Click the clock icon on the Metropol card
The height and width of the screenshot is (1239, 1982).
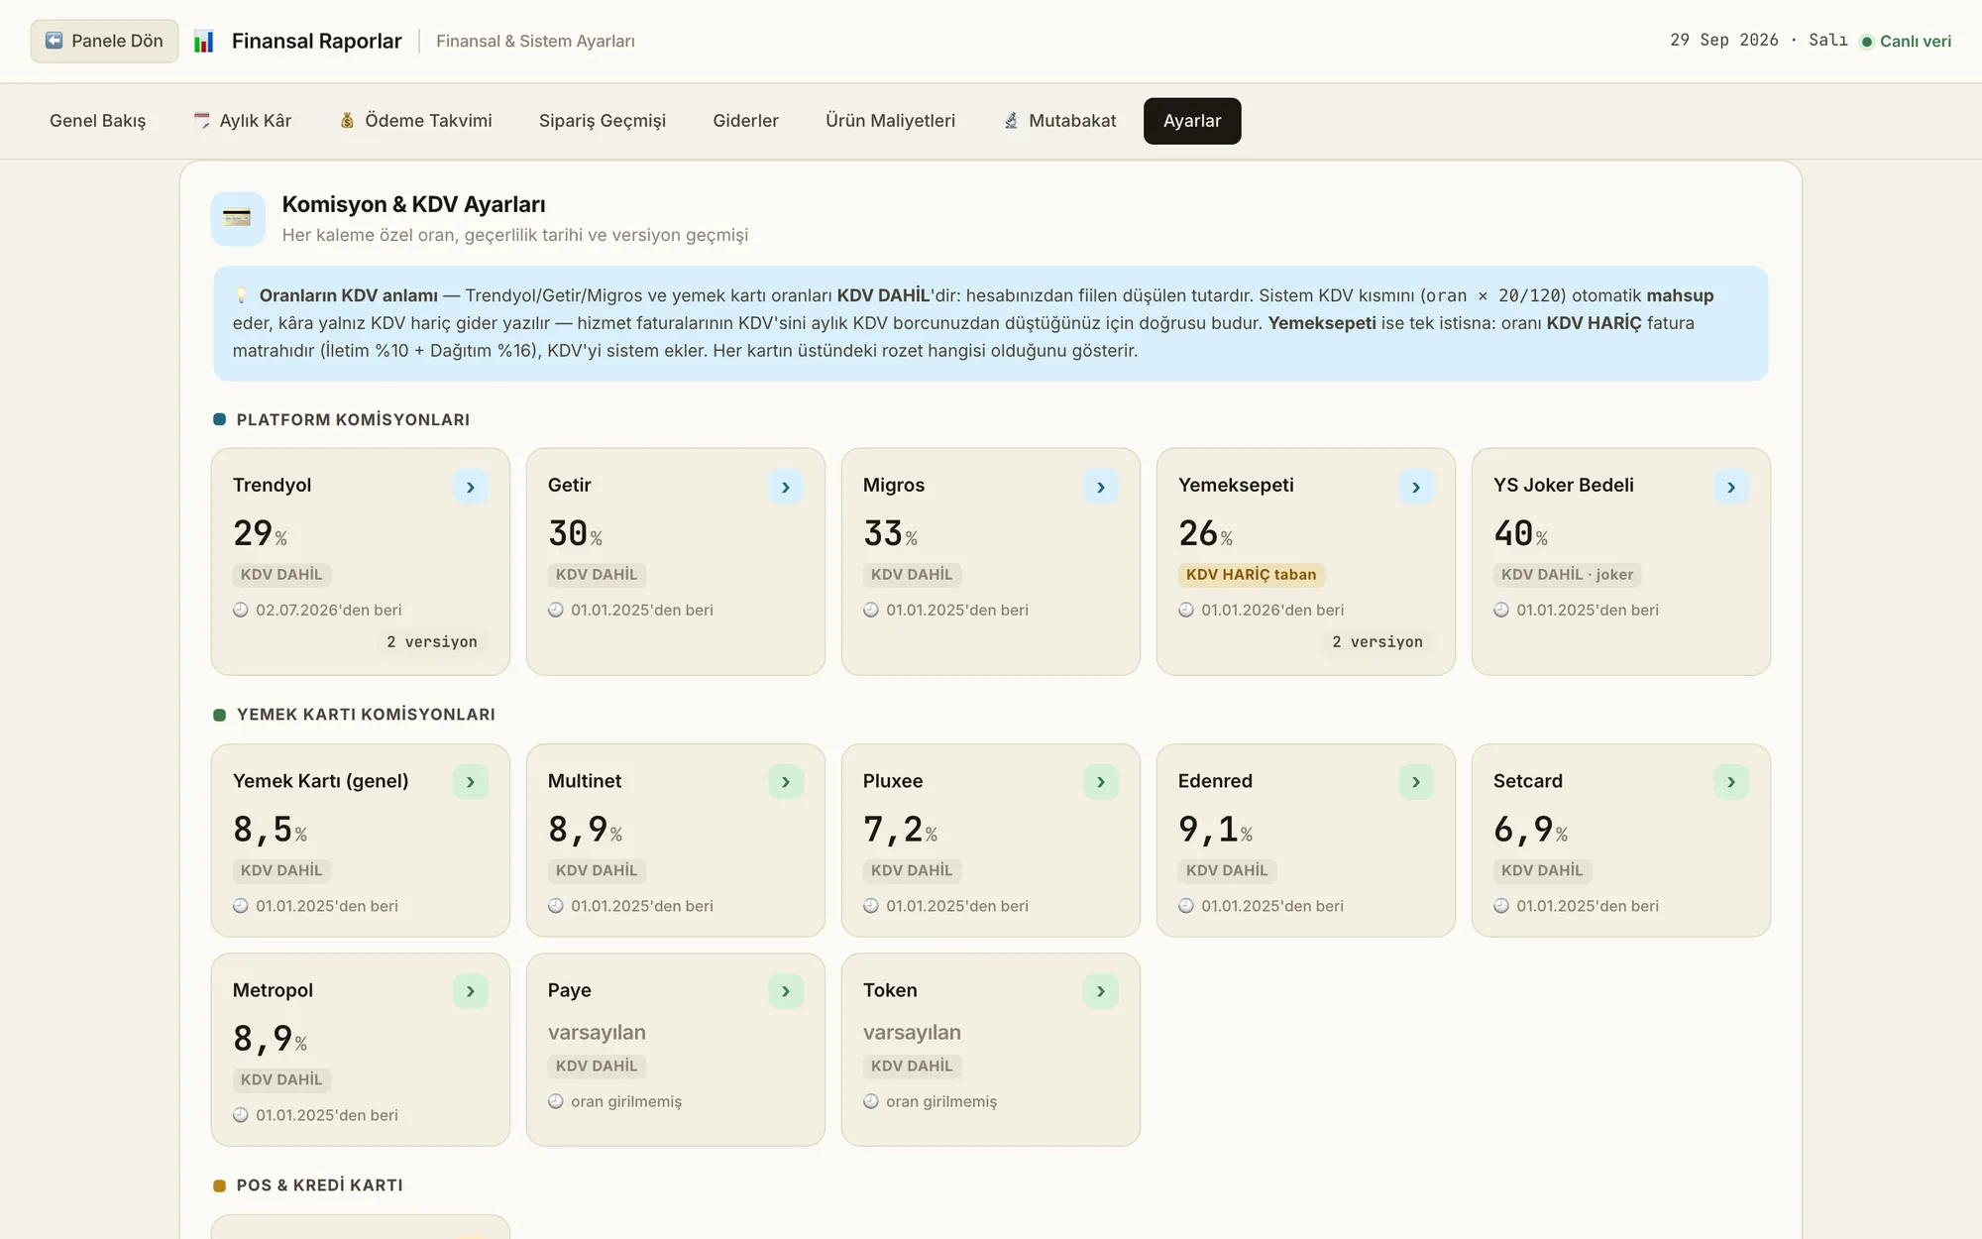(241, 1115)
